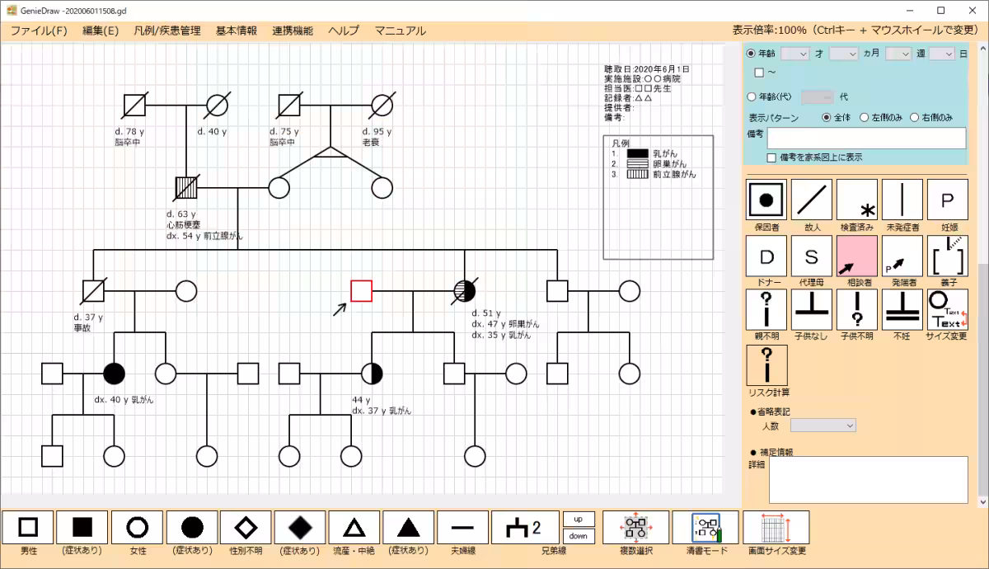Click the right panel scrollbar down arrow
Image resolution: width=989 pixels, height=569 pixels.
click(x=983, y=501)
